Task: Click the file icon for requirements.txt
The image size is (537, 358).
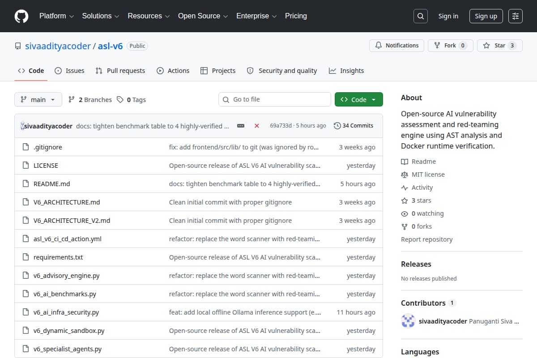Action: pyautogui.click(x=26, y=257)
